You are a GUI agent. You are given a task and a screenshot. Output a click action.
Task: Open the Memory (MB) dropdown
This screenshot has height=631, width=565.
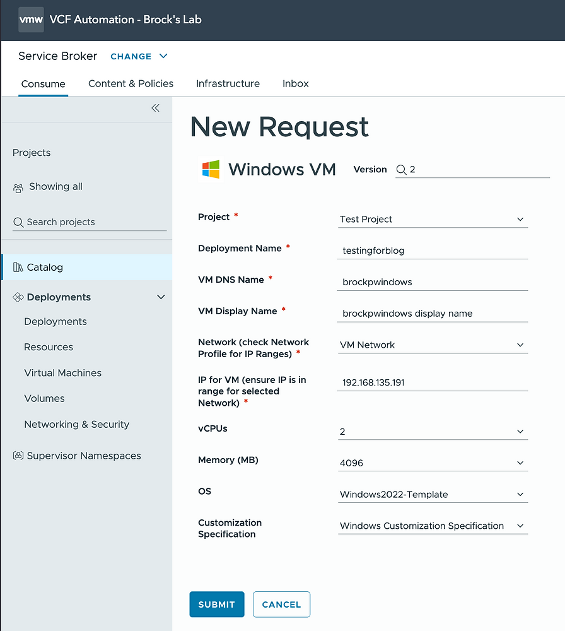[x=433, y=463]
